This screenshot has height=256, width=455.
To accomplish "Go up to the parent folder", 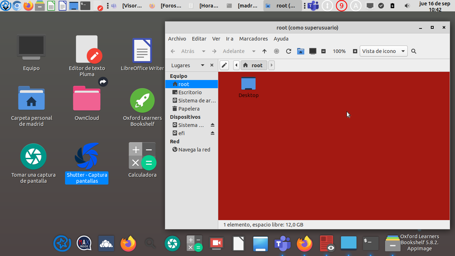I will pos(264,51).
